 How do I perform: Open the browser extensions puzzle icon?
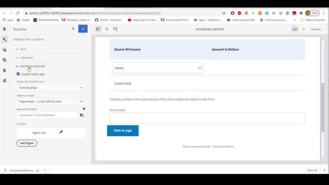[x=301, y=13]
